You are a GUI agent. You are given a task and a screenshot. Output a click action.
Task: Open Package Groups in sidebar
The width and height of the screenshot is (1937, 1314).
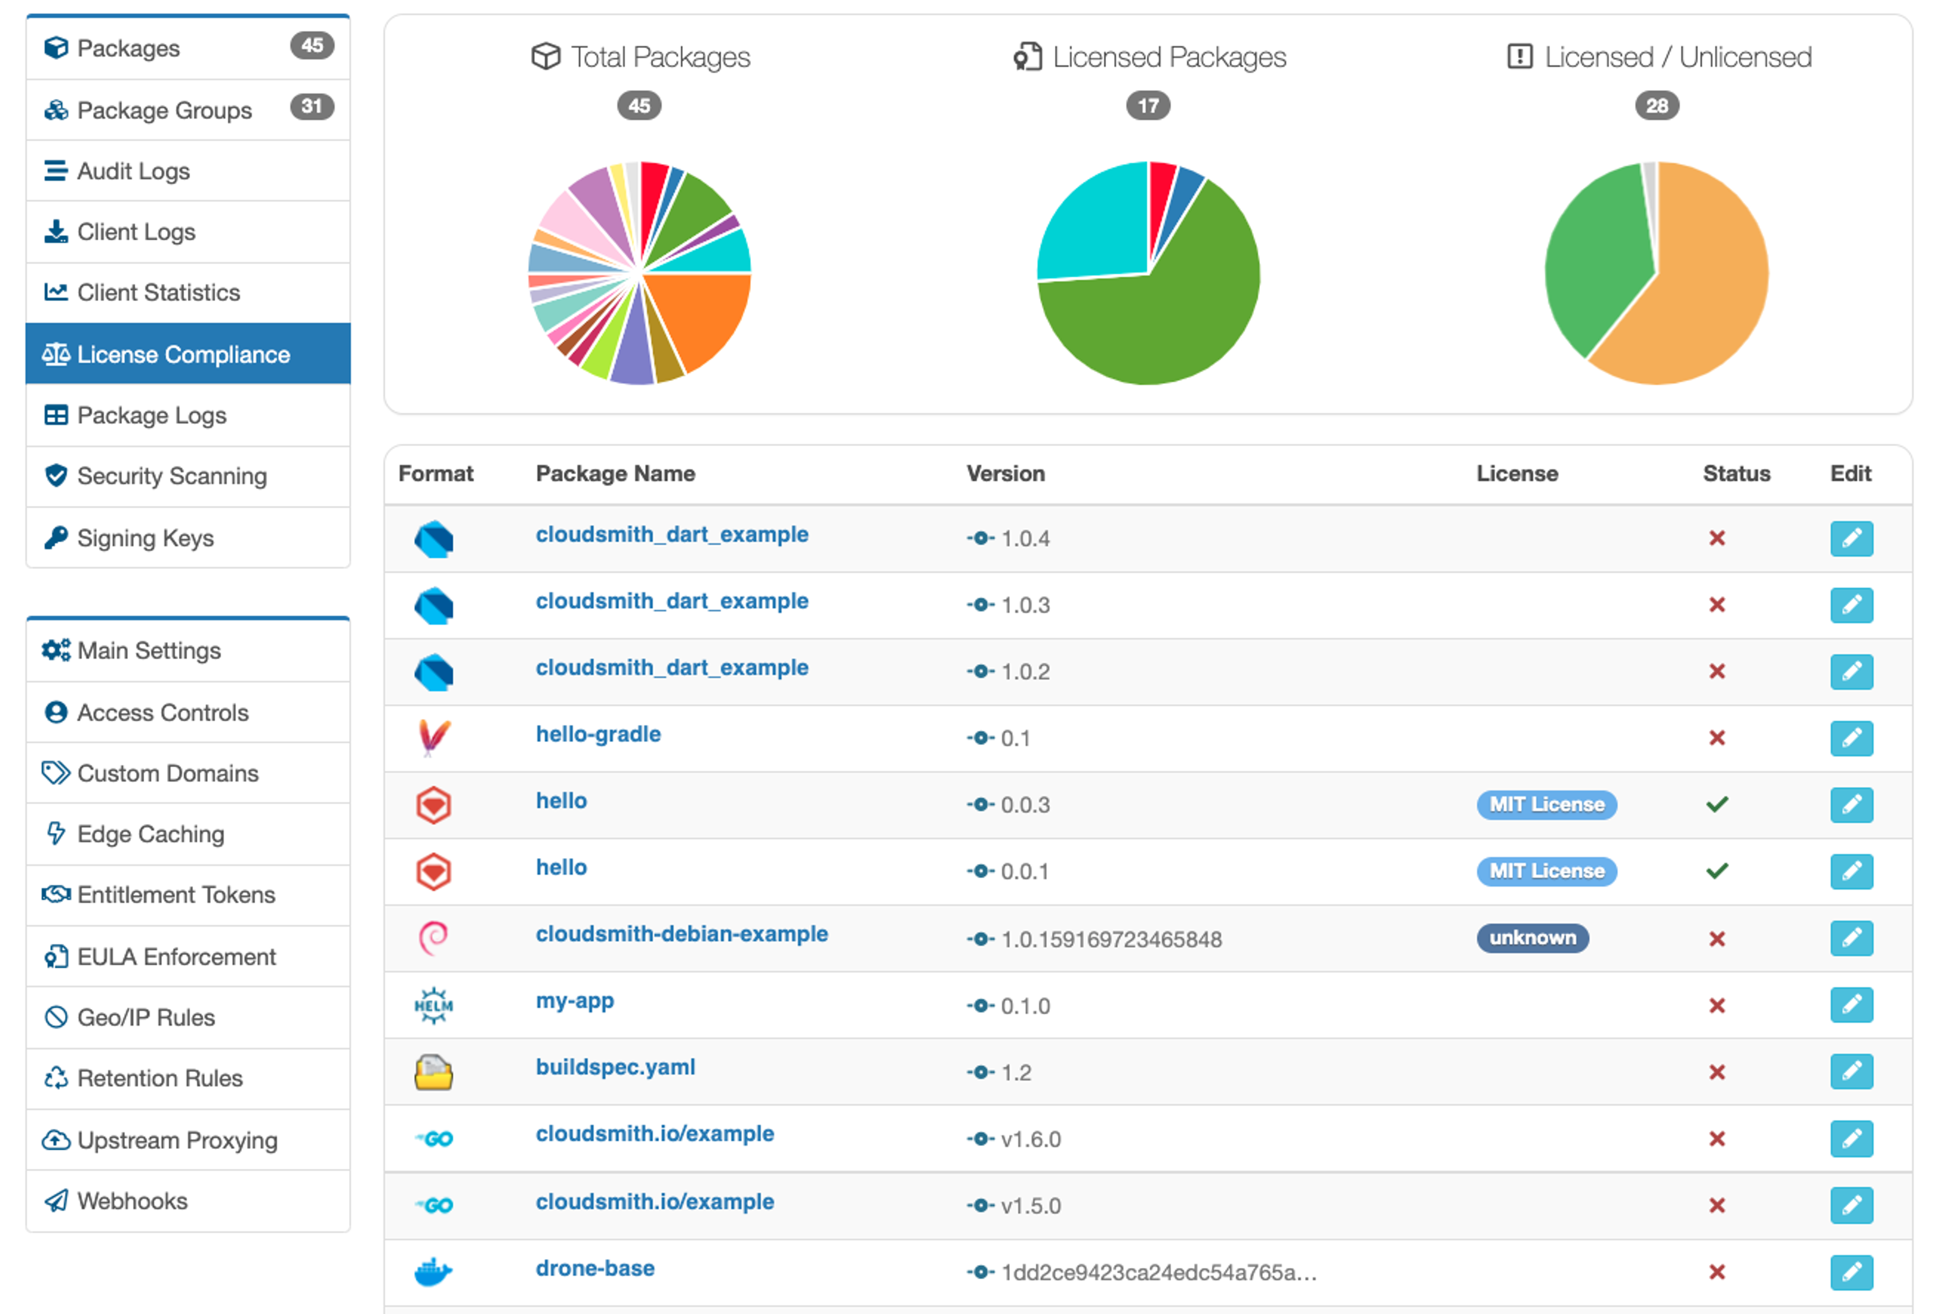(x=188, y=110)
